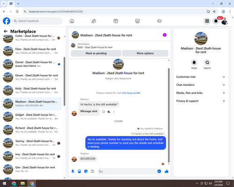This screenshot has height=187, width=234.
Task: Open the Windows Start menu
Action: (4, 183)
